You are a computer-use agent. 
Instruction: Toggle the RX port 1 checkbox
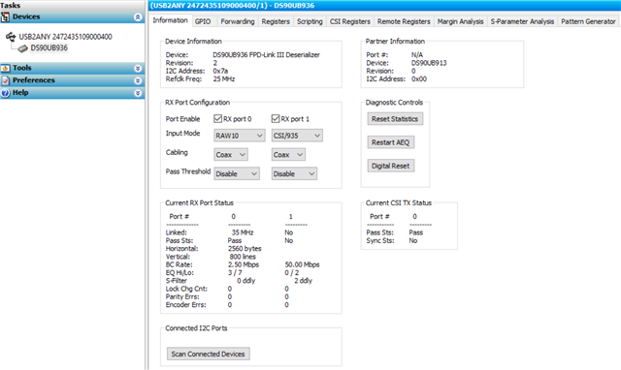coord(276,118)
